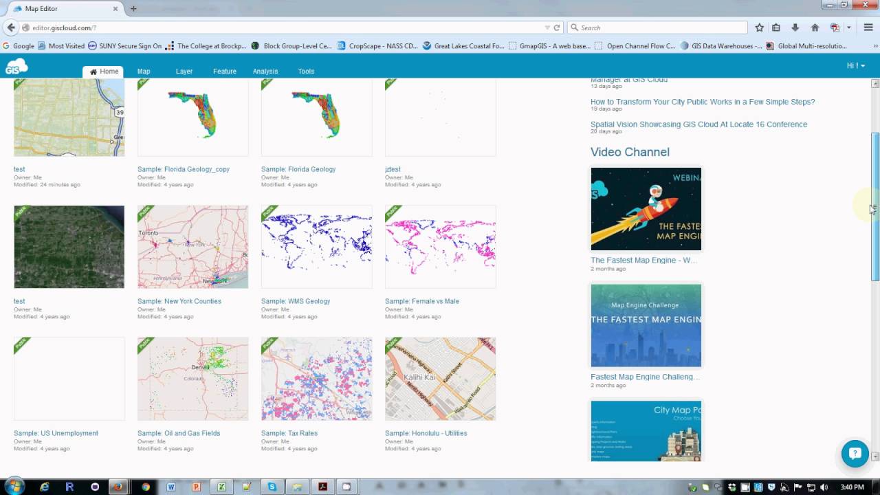880x495 pixels.
Task: Click Windows Explorer folder in taskbar
Action: pyautogui.click(x=297, y=487)
